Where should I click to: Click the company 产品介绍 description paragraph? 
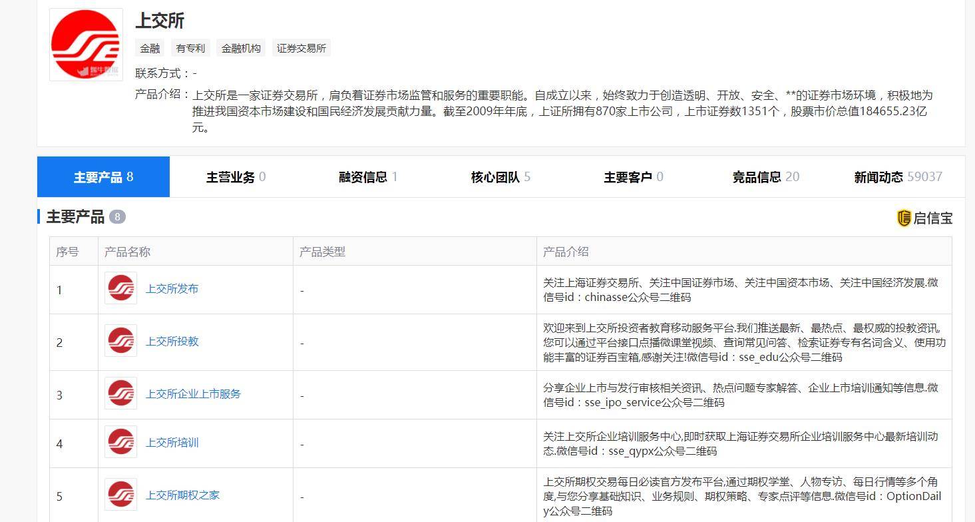(x=562, y=111)
